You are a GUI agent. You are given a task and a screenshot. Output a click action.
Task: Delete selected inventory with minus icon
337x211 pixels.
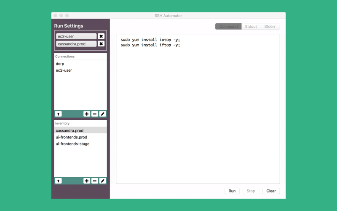point(94,181)
